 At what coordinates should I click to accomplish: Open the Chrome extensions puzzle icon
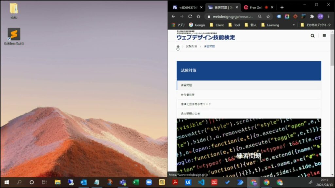click(312, 16)
